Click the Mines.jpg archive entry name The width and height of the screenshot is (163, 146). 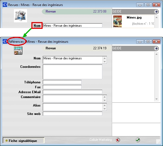tap(134, 17)
